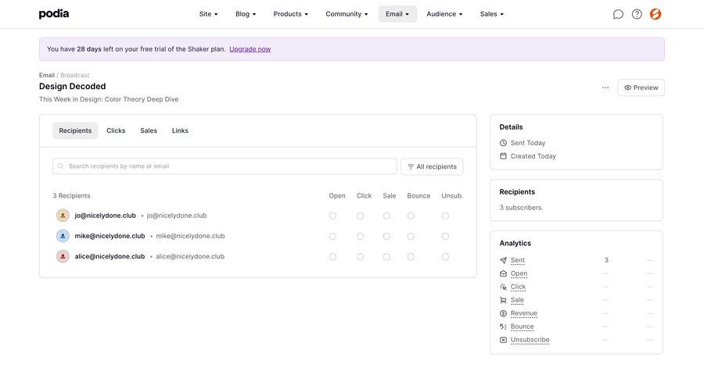Click the 'Sent Today' text

(528, 143)
